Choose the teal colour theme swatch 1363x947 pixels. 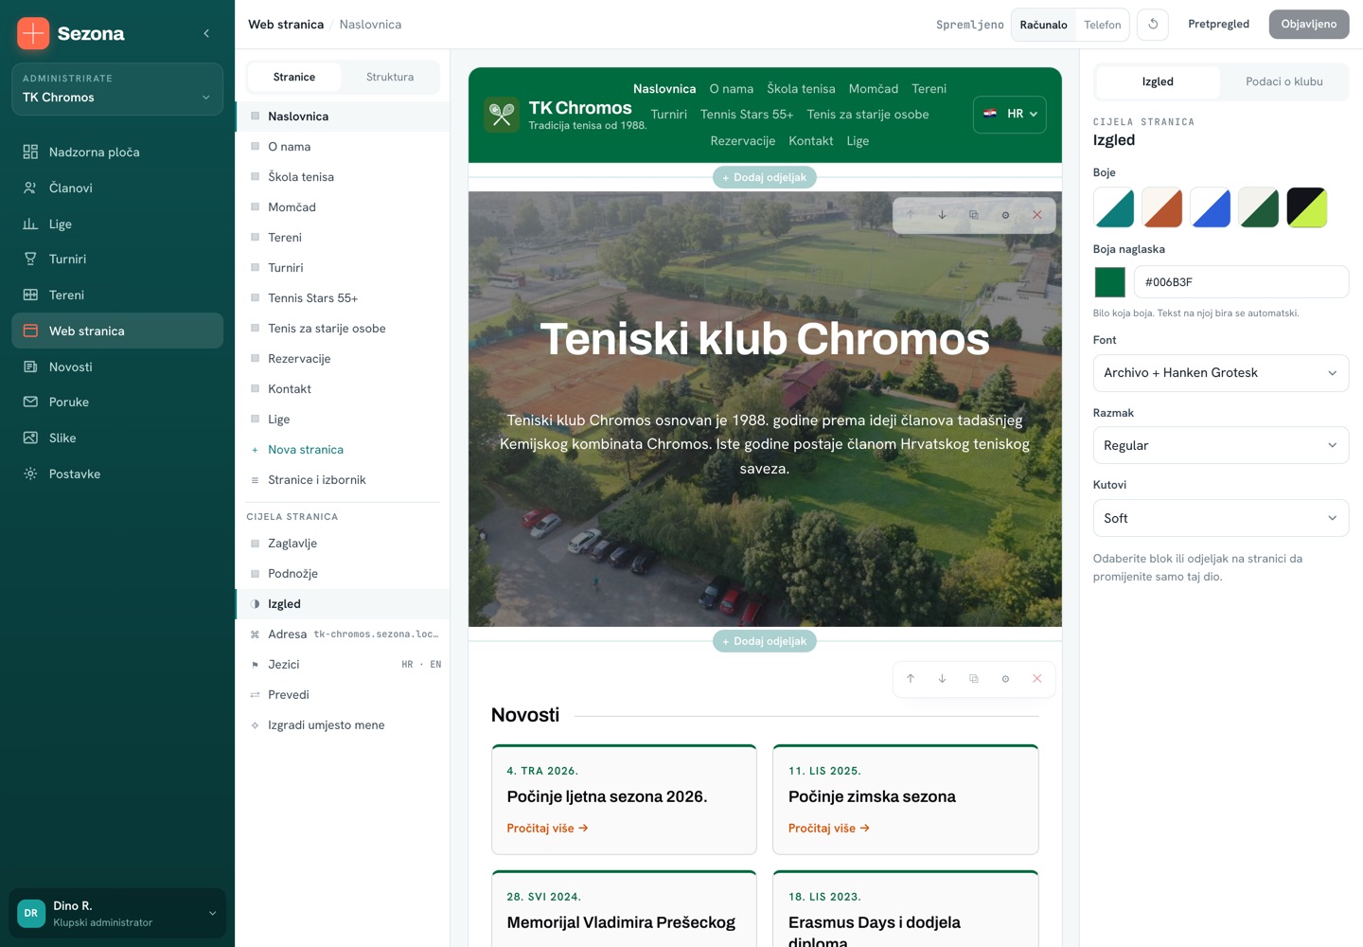click(1114, 207)
